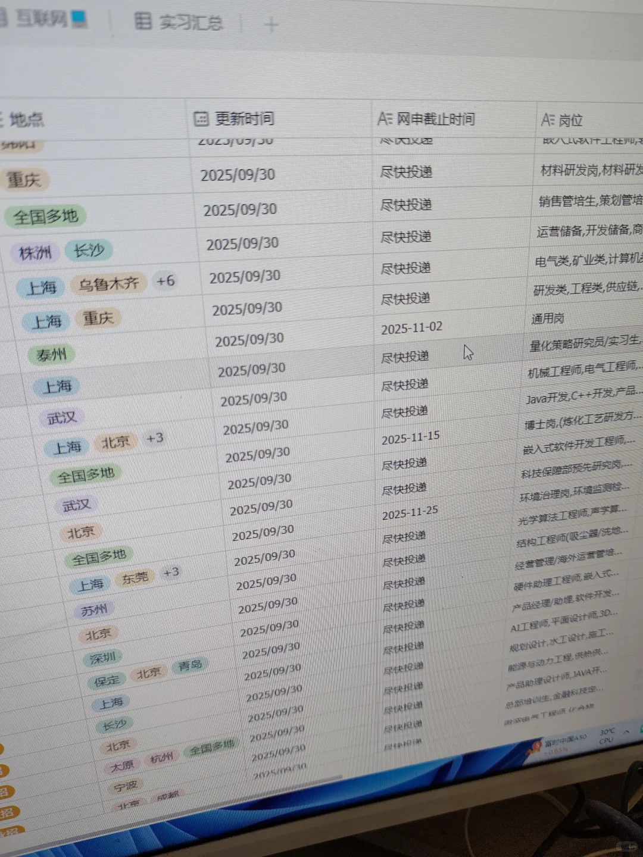Select the Java开发,C++开发 position cell
Viewport: 643px width, 857px height.
pyautogui.click(x=583, y=395)
